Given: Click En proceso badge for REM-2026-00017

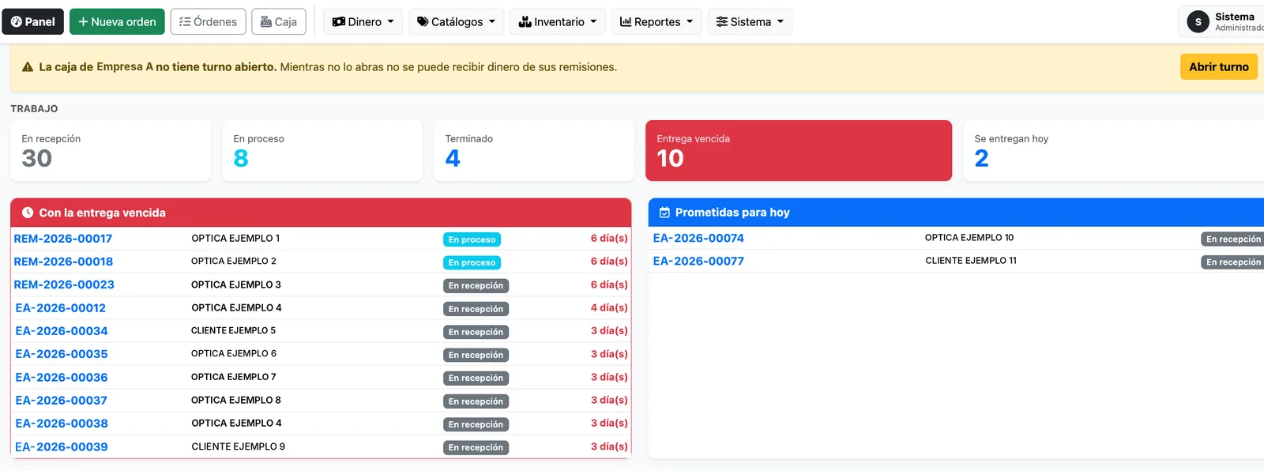Looking at the screenshot, I should 472,239.
